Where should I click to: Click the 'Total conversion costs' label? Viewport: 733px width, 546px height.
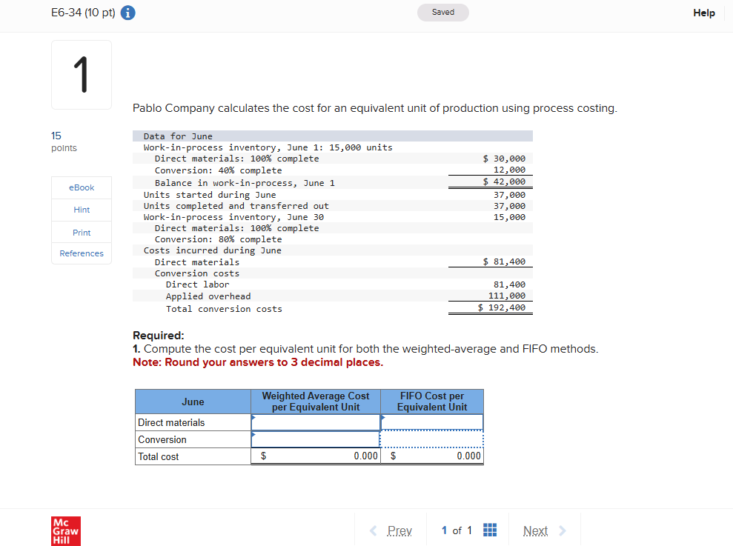point(224,308)
